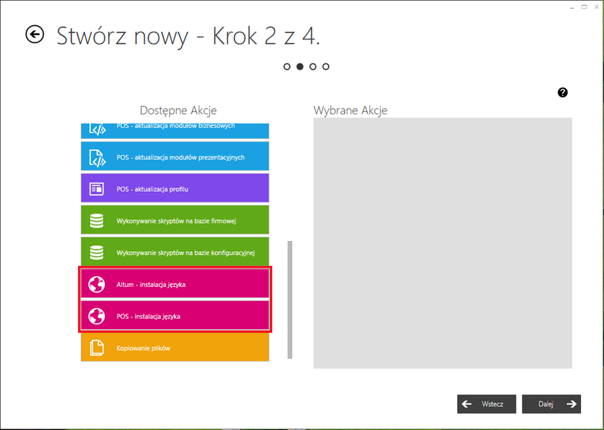Select Wykonywanie skryptów na bazie konfiguracyjnej
The height and width of the screenshot is (430, 604).
175,251
